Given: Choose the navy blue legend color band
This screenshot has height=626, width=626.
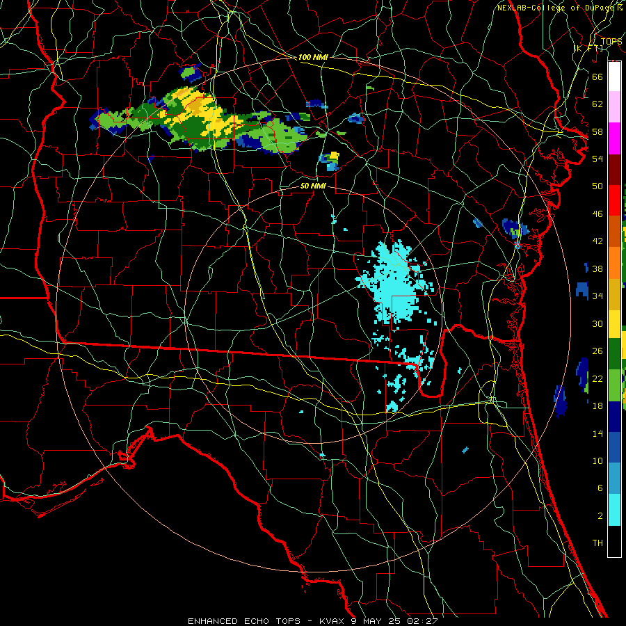Looking at the screenshot, I should click(614, 417).
